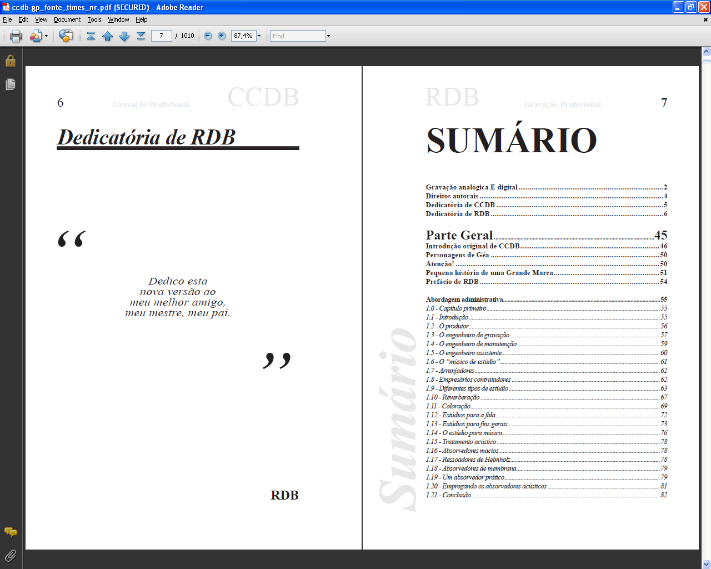Open the Security Settings padlock panel
Screen dimensions: 711x569
click(x=10, y=61)
